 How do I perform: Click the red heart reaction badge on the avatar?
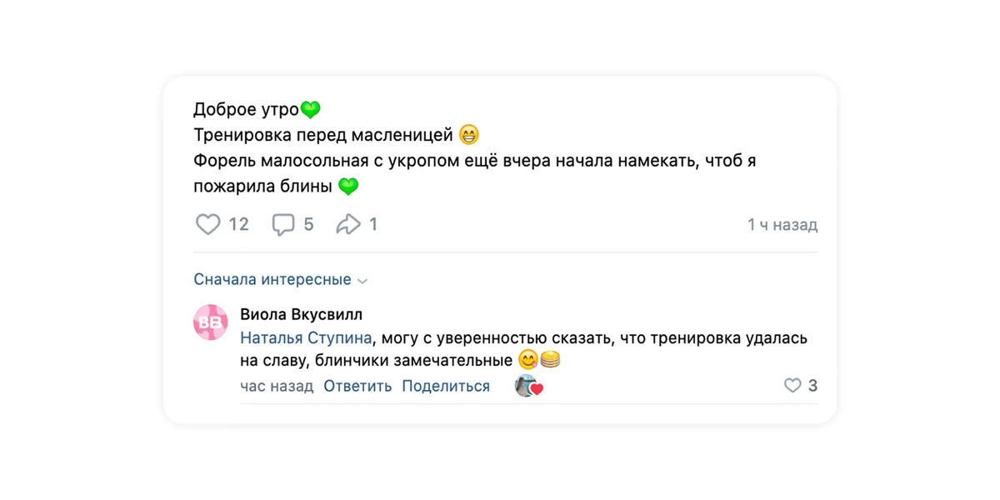pos(538,387)
